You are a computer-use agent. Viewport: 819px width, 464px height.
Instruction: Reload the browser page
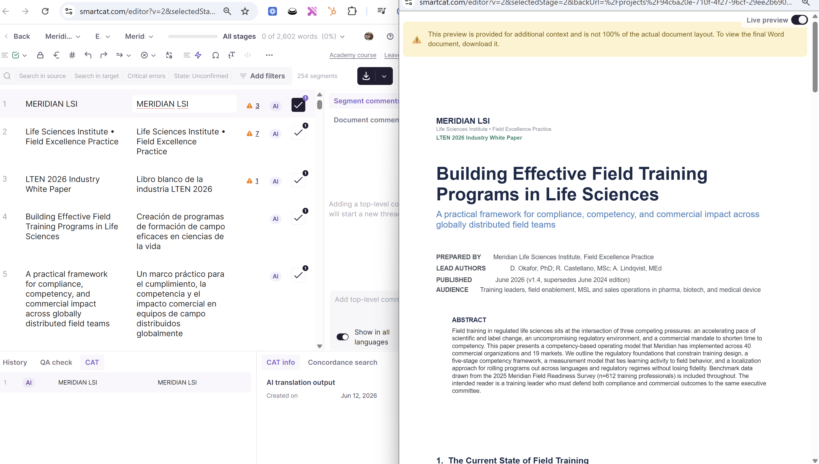coord(45,12)
